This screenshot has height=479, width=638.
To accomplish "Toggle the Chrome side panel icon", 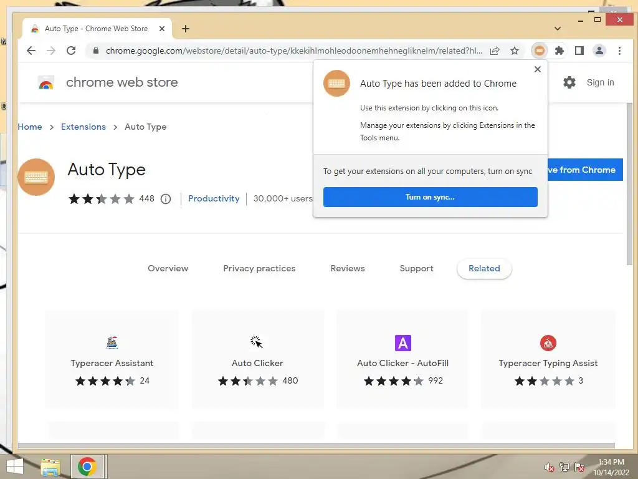I will tap(579, 51).
